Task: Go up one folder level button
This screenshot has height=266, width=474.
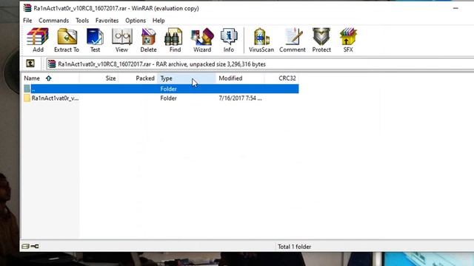Action: (30, 64)
